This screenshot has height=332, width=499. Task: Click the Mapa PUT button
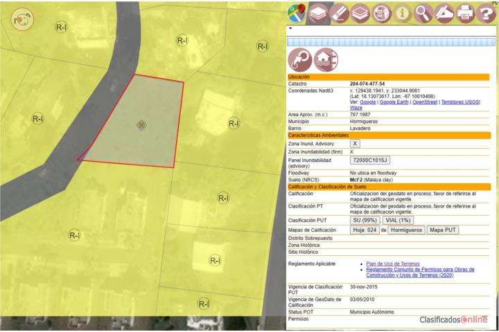coord(443,230)
